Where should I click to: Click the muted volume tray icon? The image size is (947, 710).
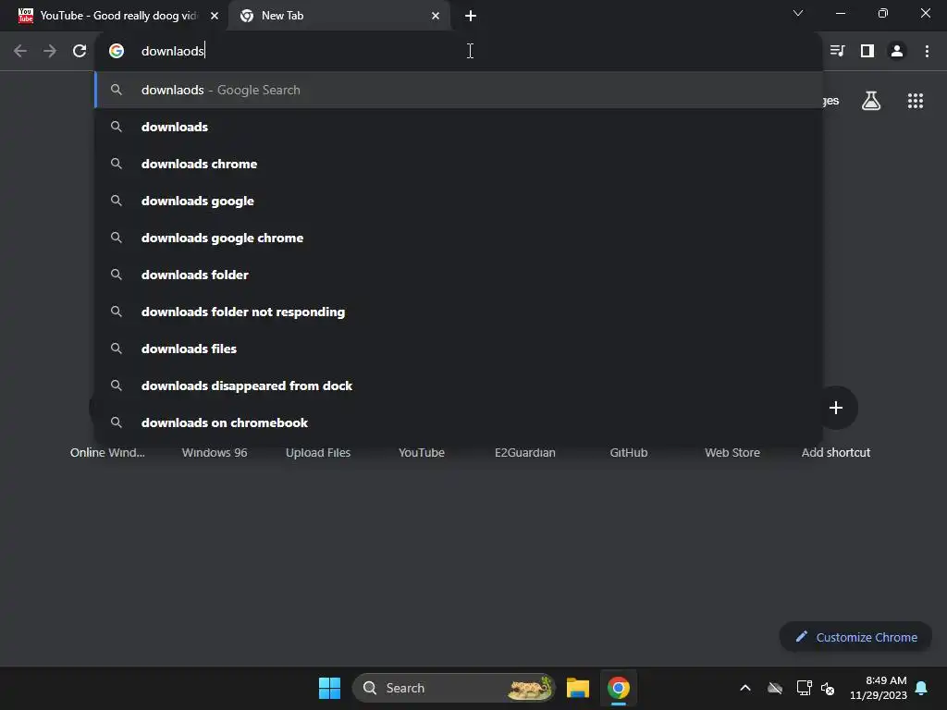(x=828, y=688)
